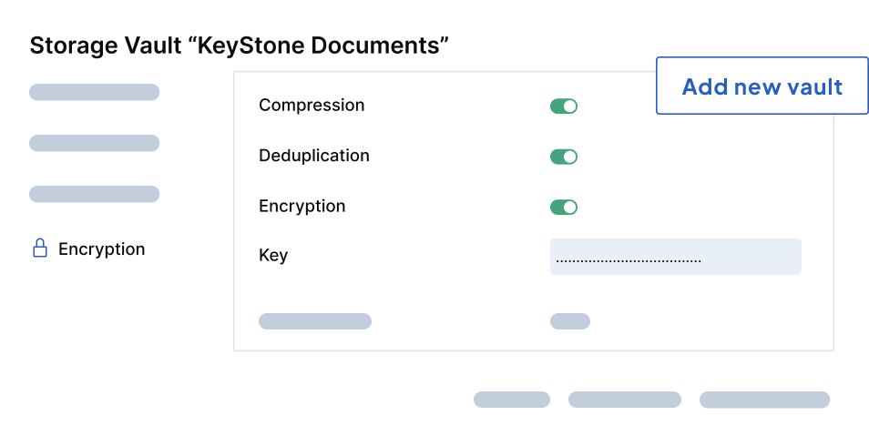The image size is (869, 446).
Task: Click the Deduplication setting label
Action: (x=313, y=156)
